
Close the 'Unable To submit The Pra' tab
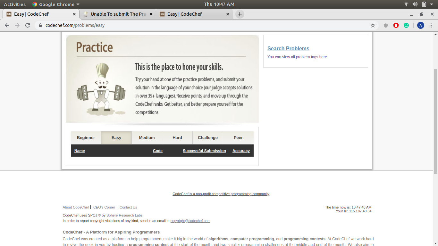pyautogui.click(x=151, y=14)
